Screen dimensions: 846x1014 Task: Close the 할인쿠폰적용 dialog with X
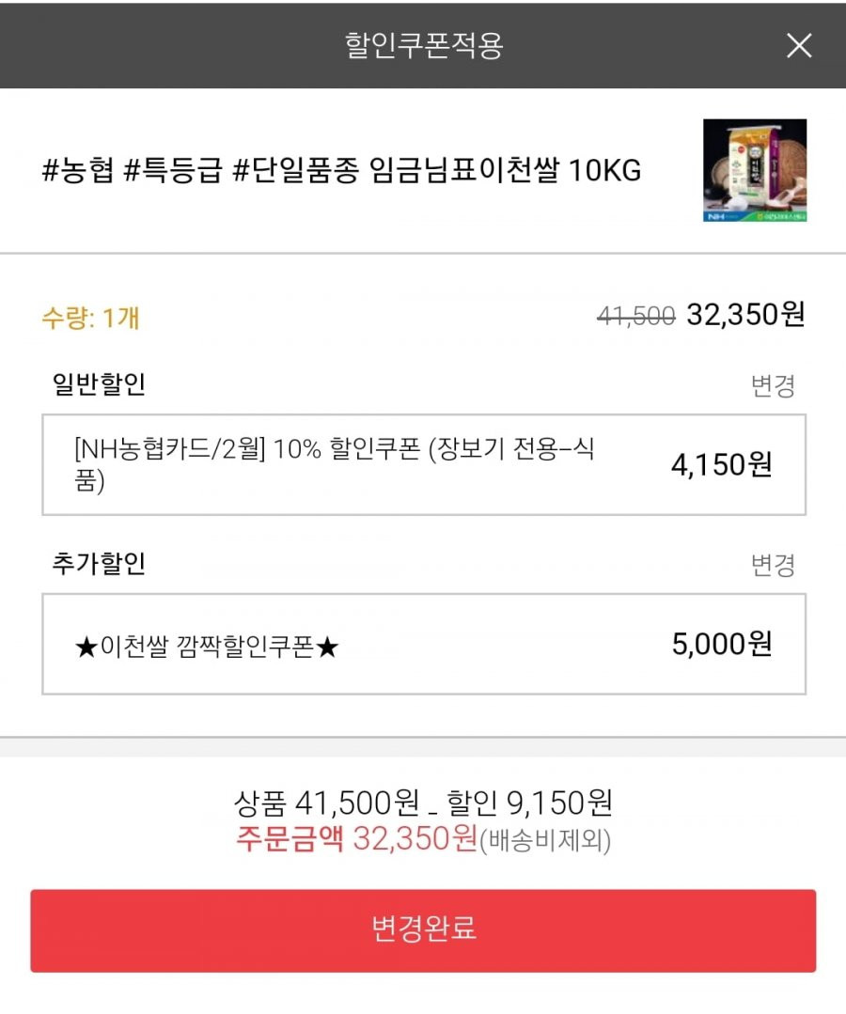tap(799, 46)
